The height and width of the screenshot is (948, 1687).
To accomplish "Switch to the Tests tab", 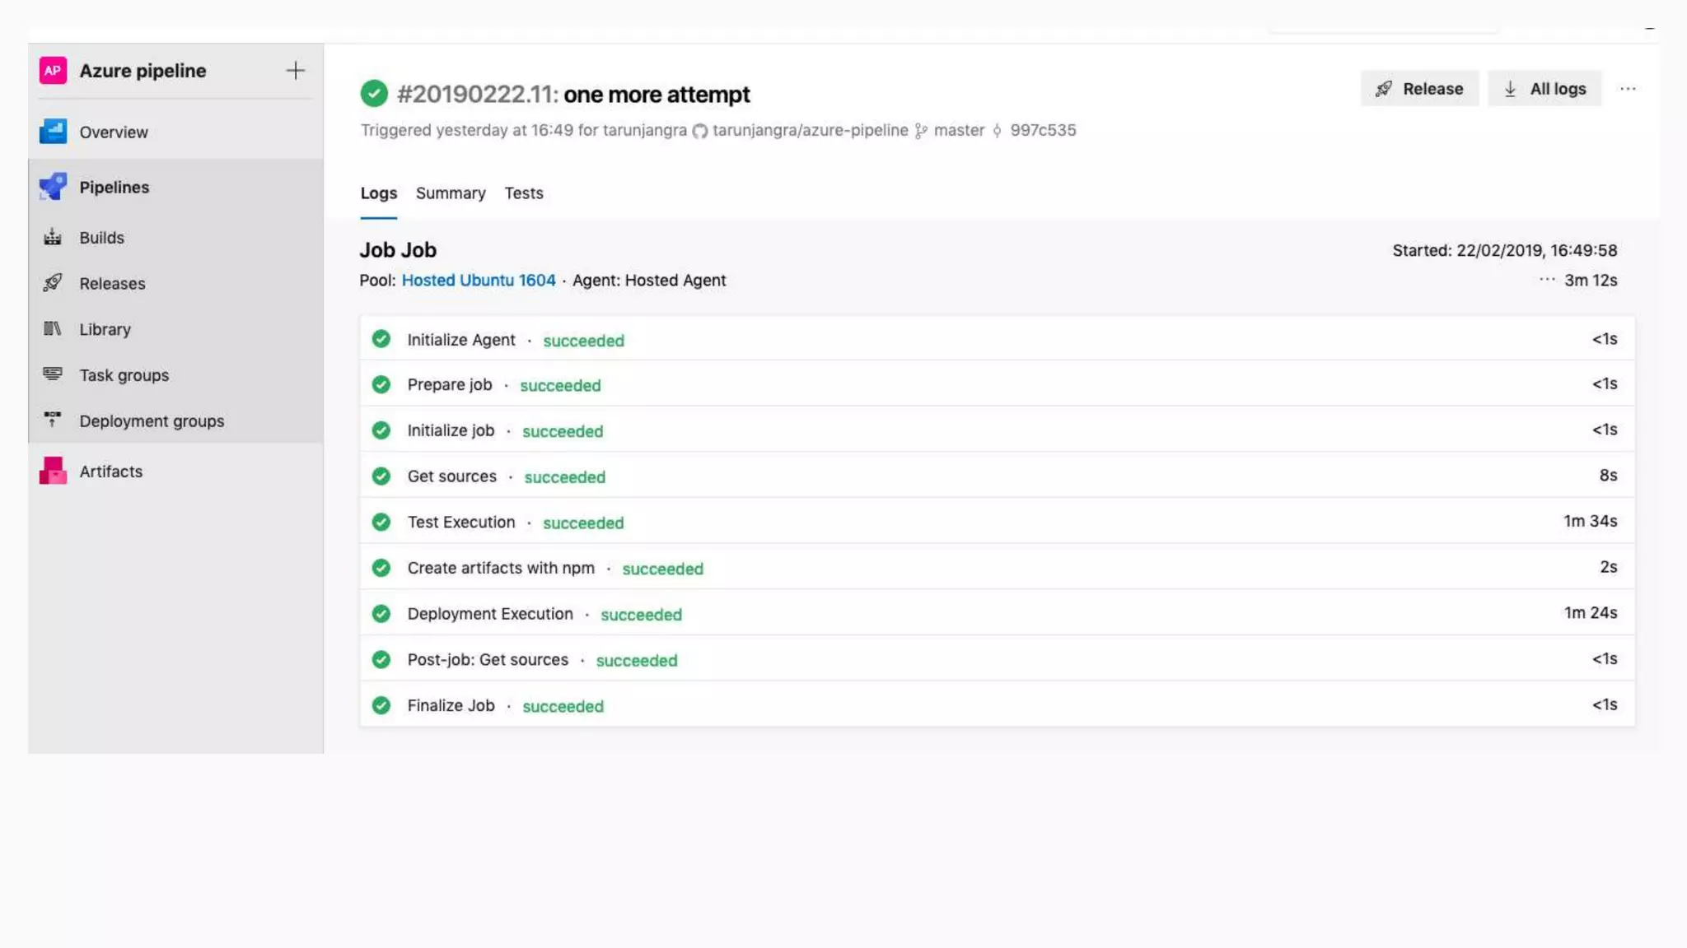I will [524, 193].
